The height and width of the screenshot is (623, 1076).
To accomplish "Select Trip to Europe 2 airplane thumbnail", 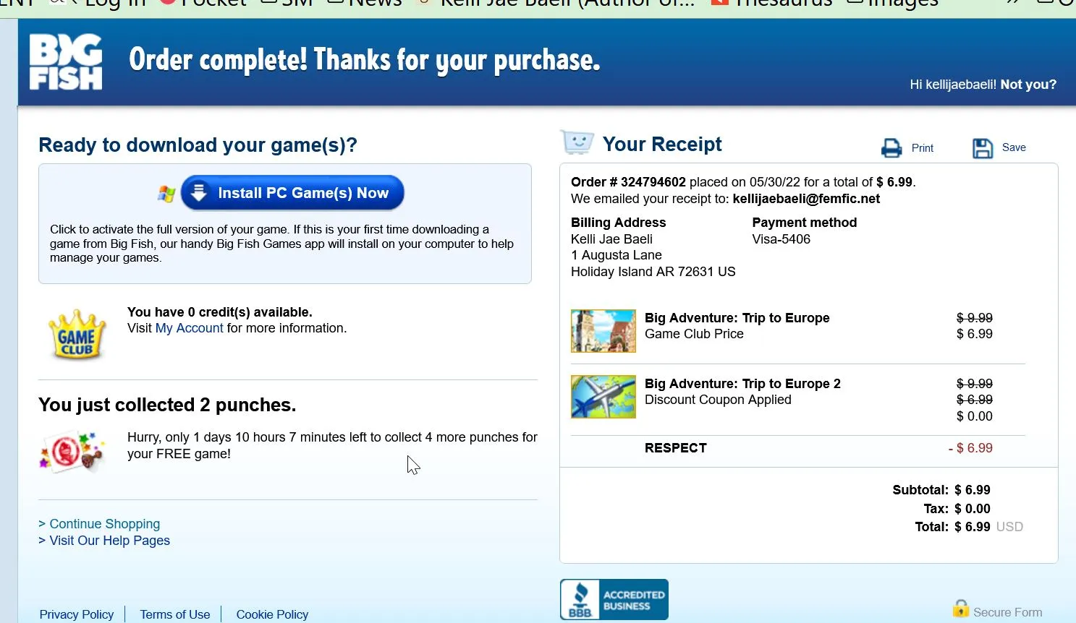I will [603, 397].
